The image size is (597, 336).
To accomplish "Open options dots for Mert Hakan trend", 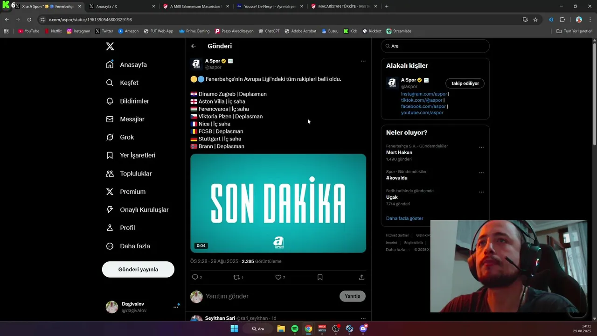I will click(481, 147).
